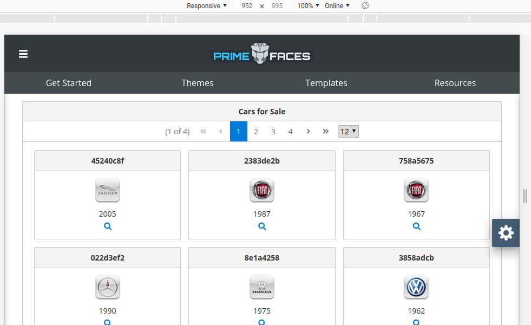Screen dimensions: 531x325
Task: Click the (1 of 4) page report
Action: click(x=177, y=132)
